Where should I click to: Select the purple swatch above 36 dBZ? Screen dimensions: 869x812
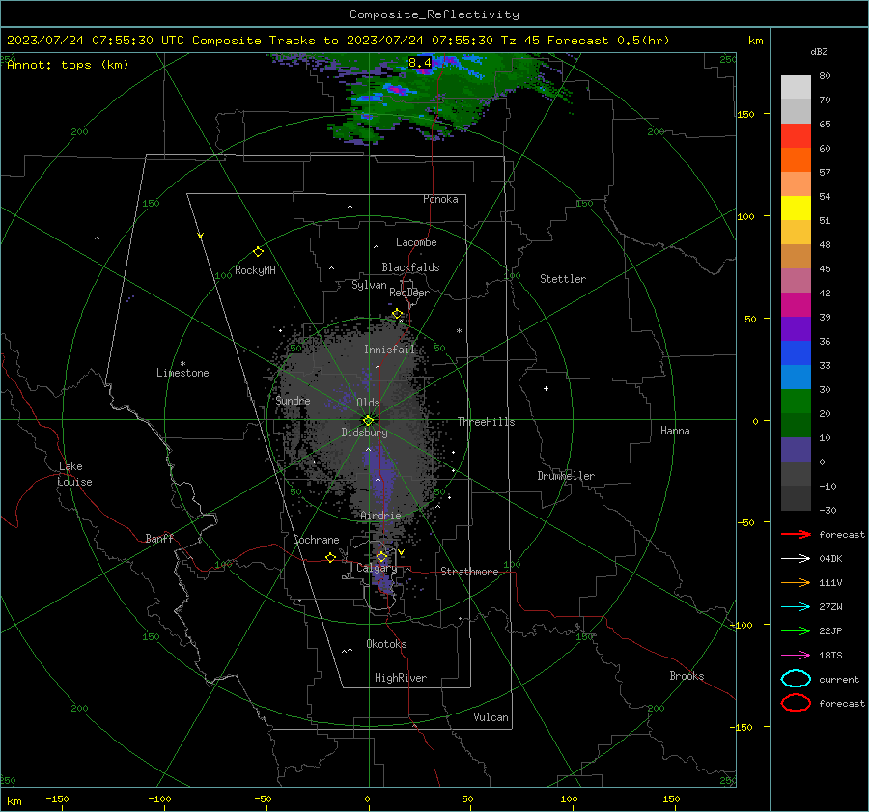click(x=796, y=328)
